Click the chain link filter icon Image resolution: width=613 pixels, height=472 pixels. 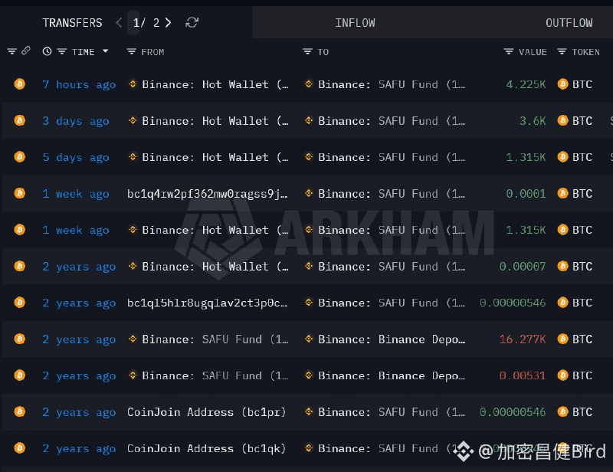tap(26, 51)
